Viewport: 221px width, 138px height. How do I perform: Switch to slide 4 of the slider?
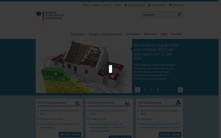(x=158, y=90)
